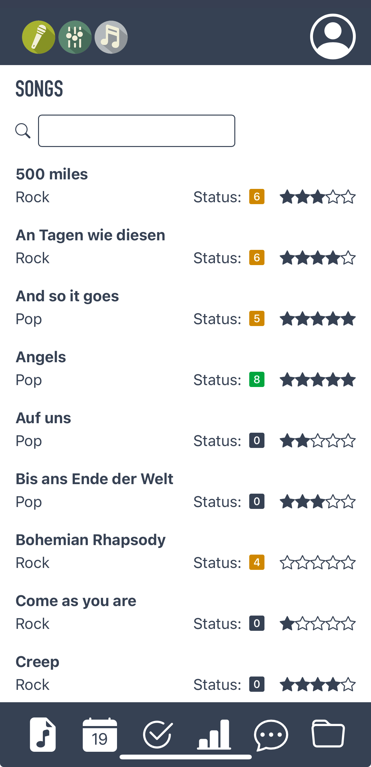Click the search magnifier icon

click(x=23, y=131)
